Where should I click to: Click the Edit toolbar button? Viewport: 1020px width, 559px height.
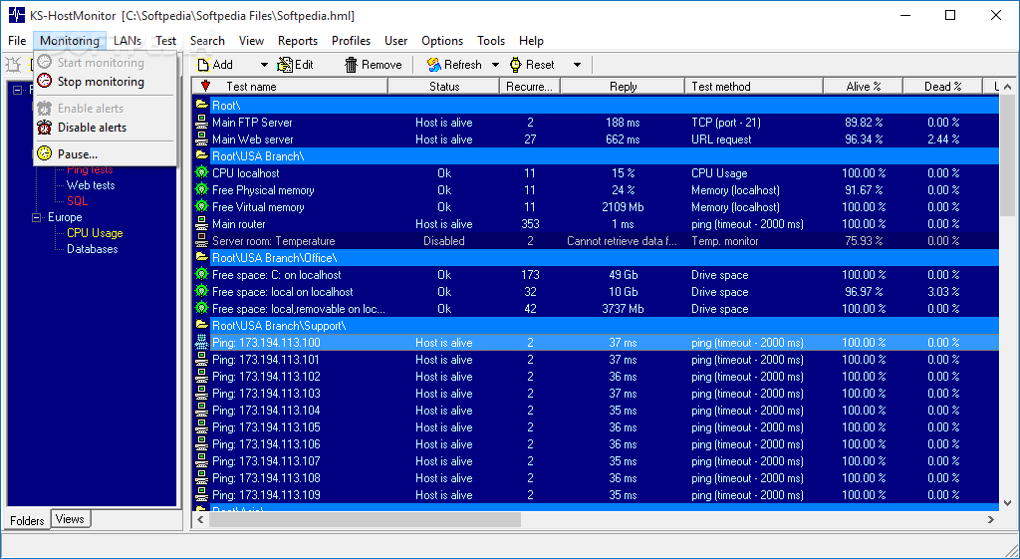(296, 65)
